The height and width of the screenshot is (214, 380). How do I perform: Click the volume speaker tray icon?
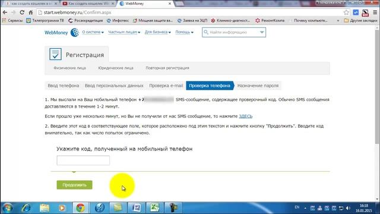coord(349,208)
